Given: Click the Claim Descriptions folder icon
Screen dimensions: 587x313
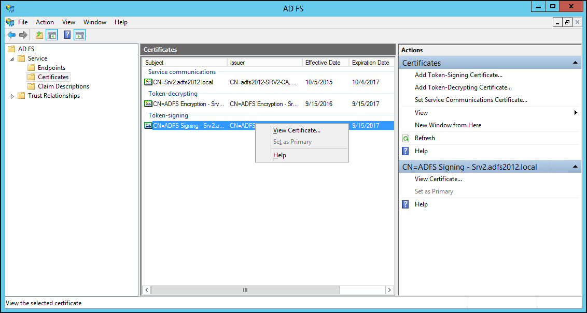Looking at the screenshot, I should (31, 86).
